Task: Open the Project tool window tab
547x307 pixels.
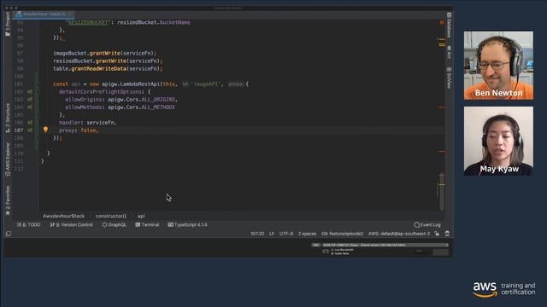Action: 8,24
